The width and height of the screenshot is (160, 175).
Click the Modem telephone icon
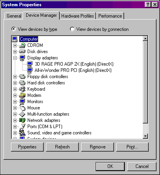click(22, 95)
